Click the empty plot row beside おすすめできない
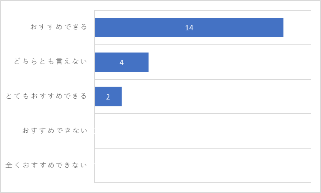Screen dimensions: 321x193 (203, 131)
